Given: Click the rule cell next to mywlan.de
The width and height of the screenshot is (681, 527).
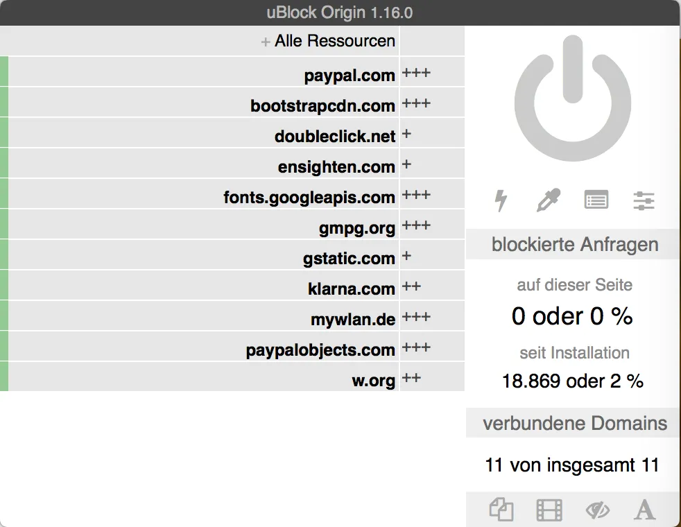Looking at the screenshot, I should click(432, 316).
